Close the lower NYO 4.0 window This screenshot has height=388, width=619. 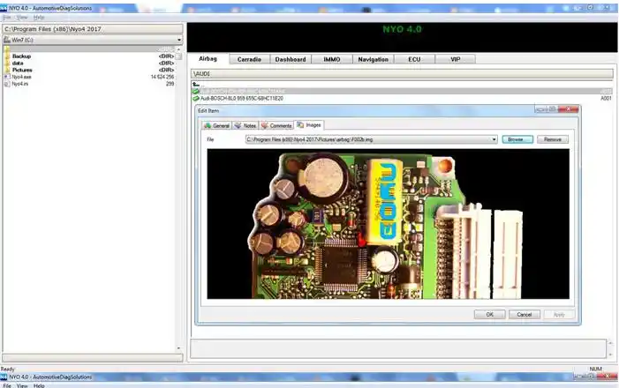pos(608,377)
